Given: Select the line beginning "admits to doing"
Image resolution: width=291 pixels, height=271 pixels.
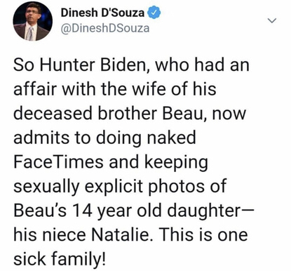Looking at the screenshot, I should tap(104, 138).
